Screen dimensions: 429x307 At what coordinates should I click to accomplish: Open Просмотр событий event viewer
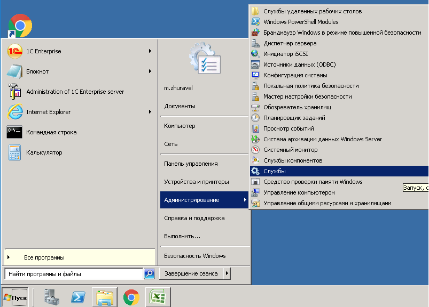point(288,128)
